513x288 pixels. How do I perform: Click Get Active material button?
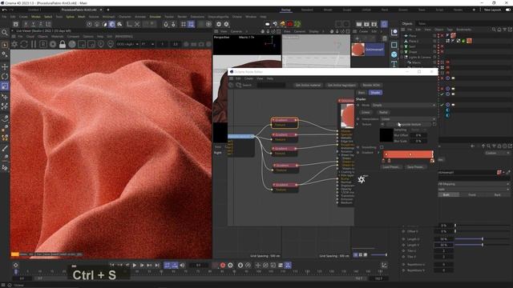click(x=308, y=86)
